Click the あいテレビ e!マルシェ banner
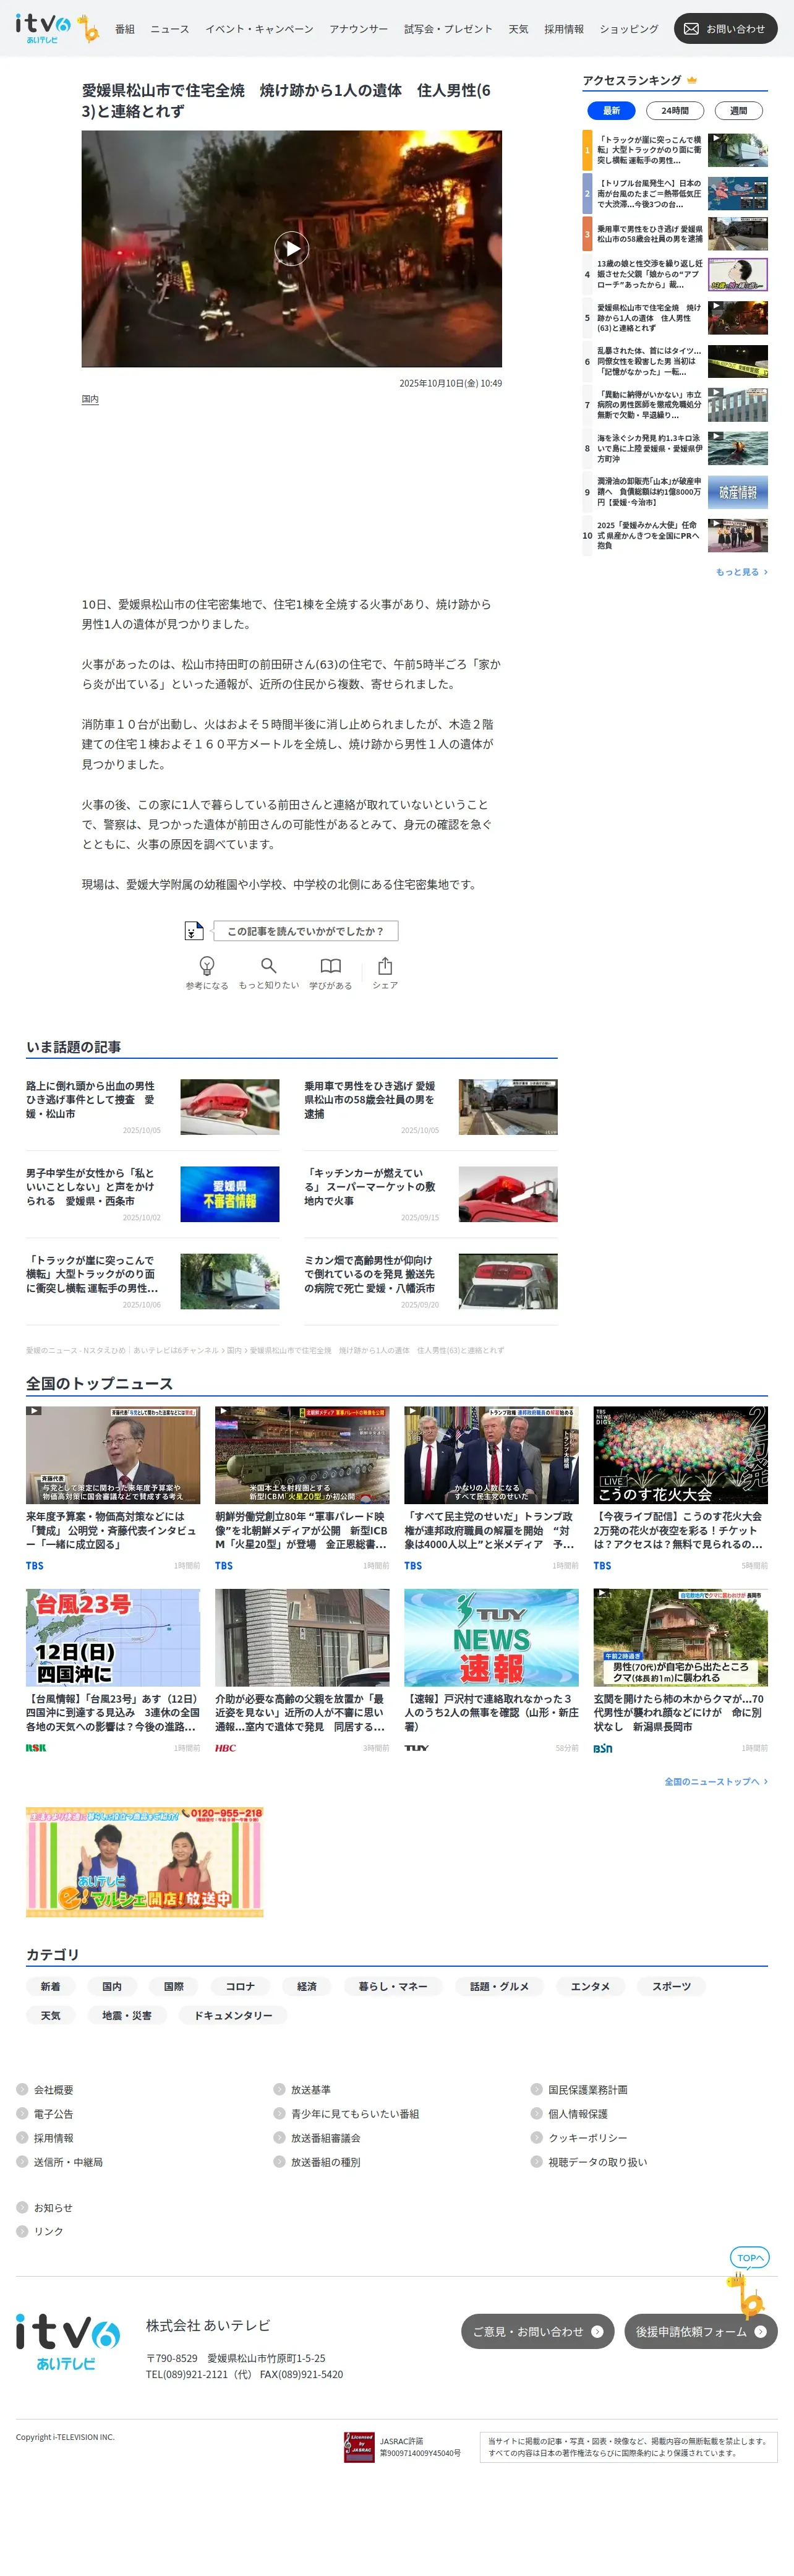 click(145, 1861)
